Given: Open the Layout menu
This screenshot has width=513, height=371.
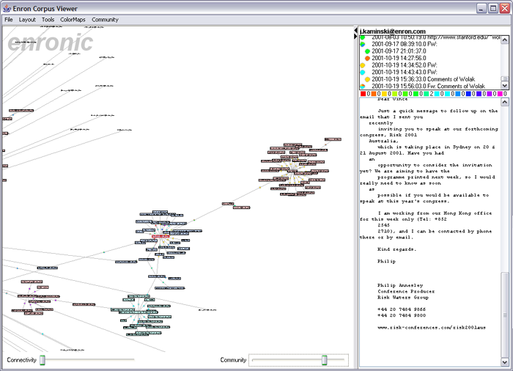Looking at the screenshot, I should pos(27,20).
